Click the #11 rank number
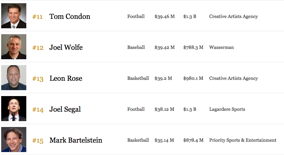Viewport: 284px width, 155px height. 38,17
